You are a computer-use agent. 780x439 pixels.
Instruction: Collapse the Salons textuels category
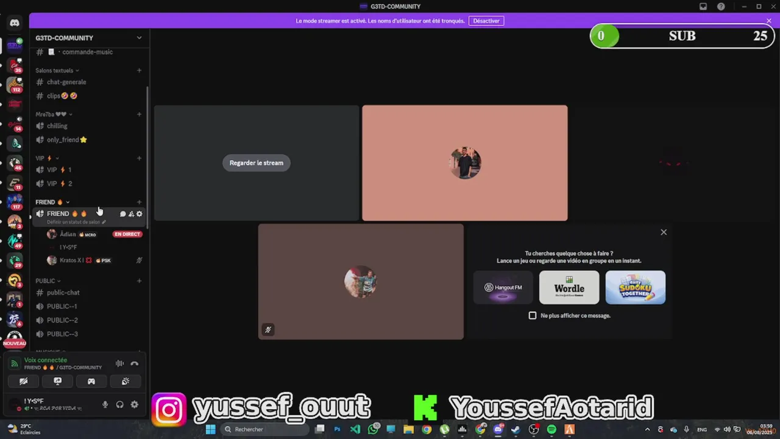pos(57,71)
